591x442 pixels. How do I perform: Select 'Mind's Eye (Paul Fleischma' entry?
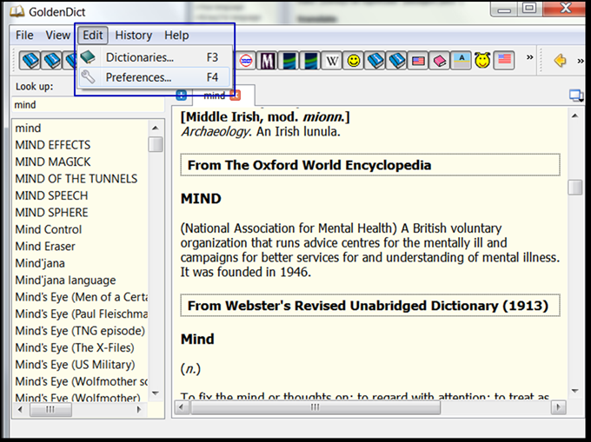(81, 314)
